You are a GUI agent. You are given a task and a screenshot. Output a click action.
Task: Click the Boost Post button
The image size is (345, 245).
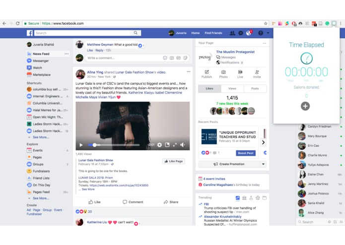(x=246, y=153)
